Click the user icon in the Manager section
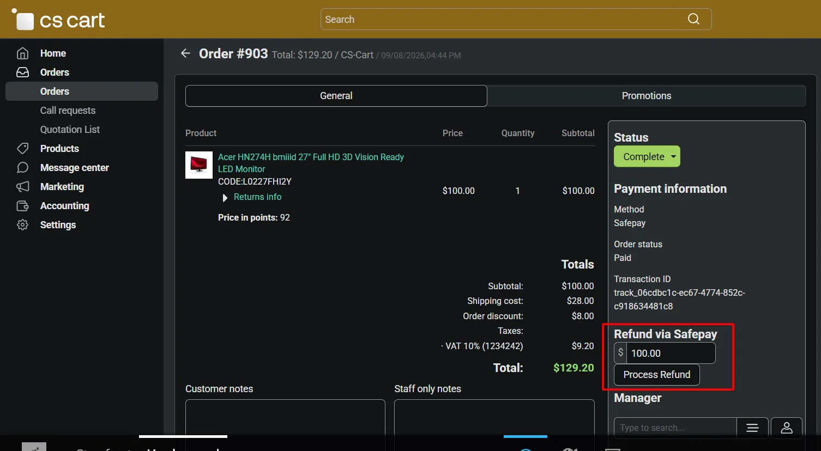The height and width of the screenshot is (451, 821). (x=787, y=428)
